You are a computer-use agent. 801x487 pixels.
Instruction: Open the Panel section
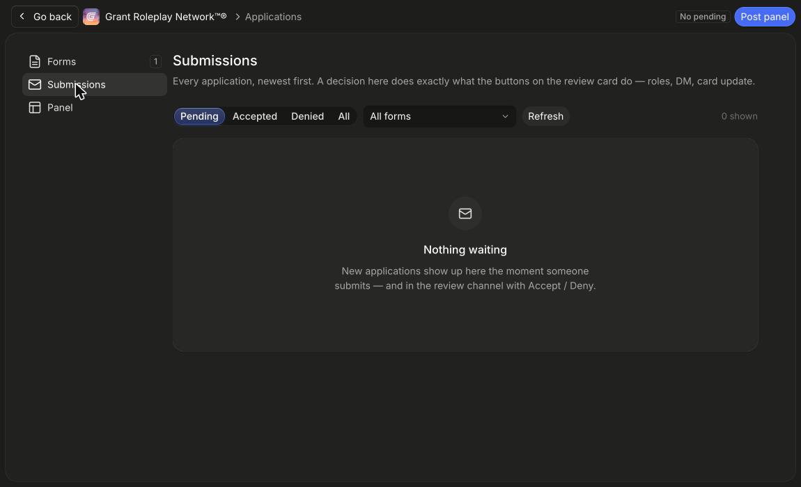[95, 108]
